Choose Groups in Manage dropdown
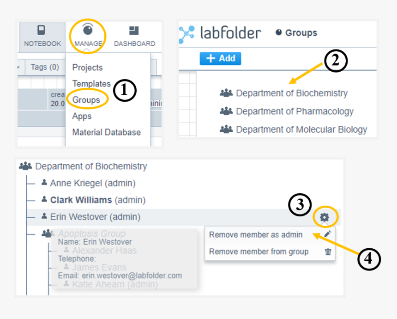Viewport: 397px width, 319px height. click(86, 100)
